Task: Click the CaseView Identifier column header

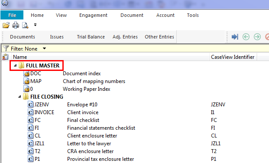Action: 233,57
